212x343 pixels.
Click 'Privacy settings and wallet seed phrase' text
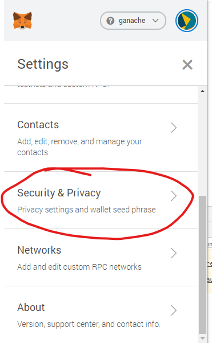click(86, 210)
